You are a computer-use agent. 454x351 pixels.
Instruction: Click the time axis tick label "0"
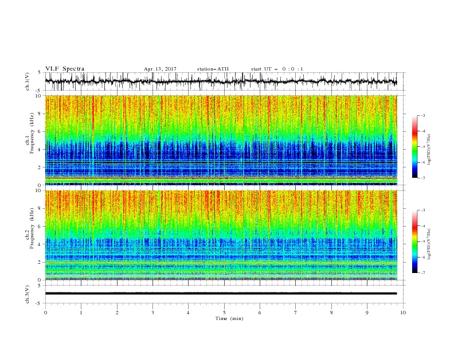tap(45, 313)
